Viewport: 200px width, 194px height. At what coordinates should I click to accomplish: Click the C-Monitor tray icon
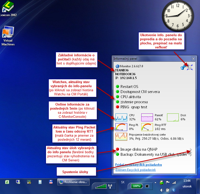point(174,190)
